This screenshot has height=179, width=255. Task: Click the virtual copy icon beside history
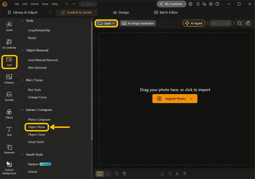point(124,174)
